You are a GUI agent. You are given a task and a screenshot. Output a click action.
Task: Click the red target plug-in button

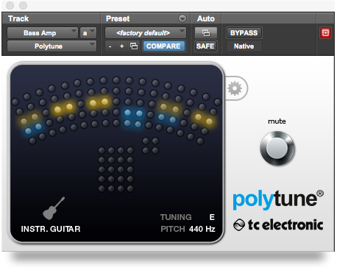click(x=325, y=33)
